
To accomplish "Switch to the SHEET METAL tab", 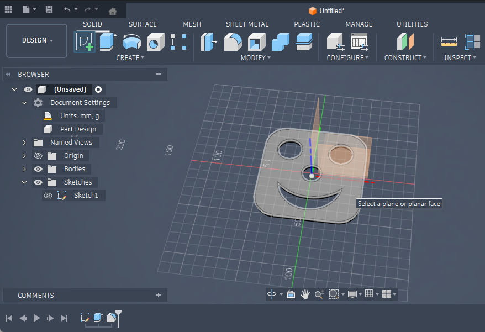I will click(x=247, y=24).
